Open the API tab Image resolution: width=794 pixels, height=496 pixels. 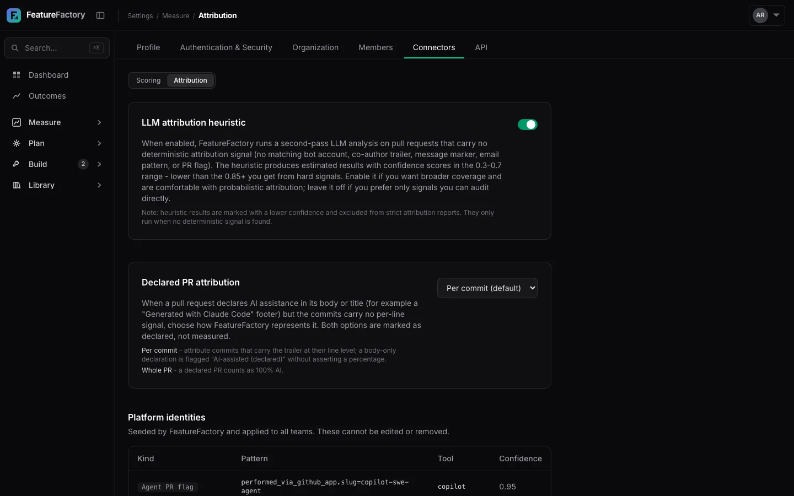(481, 47)
